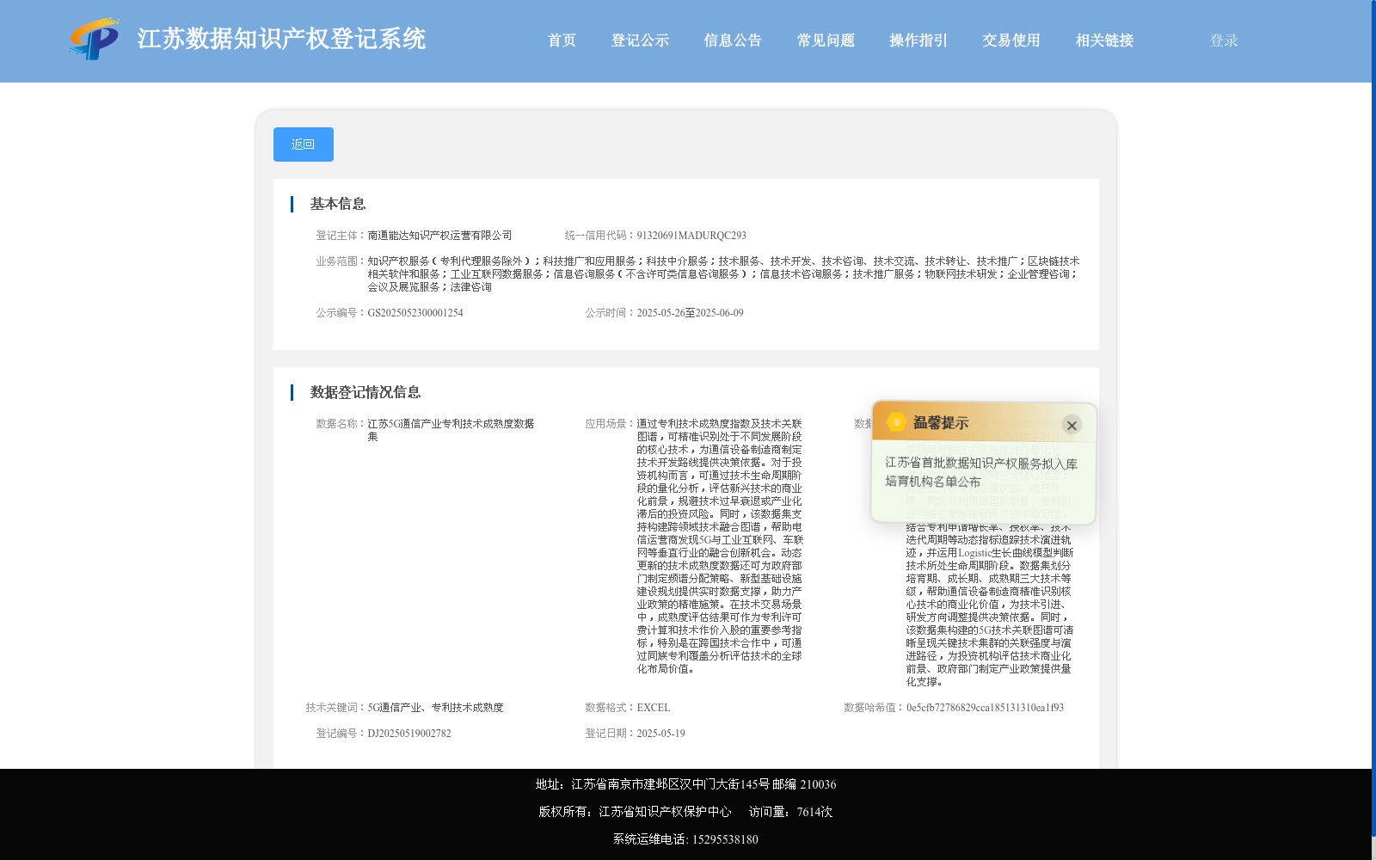
Task: Click the system logo icon in header
Action: pos(95,39)
